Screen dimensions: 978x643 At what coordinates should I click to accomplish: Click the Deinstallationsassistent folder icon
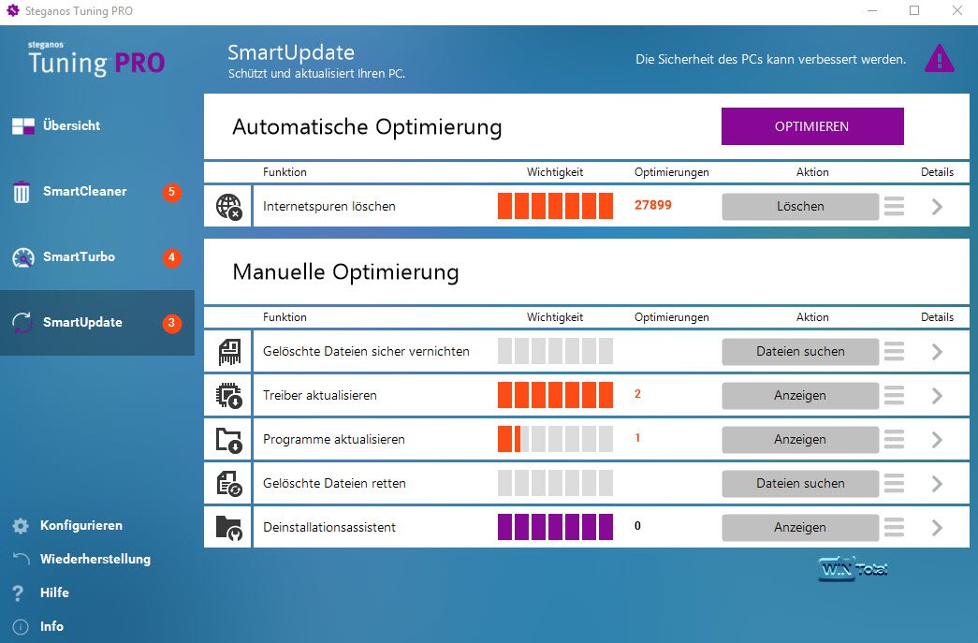point(228,528)
